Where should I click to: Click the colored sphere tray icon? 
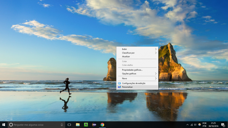pyautogui.click(x=199, y=125)
